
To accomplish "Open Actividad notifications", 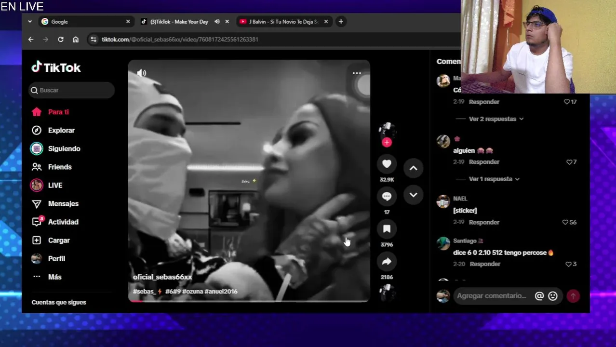I will [x=63, y=222].
